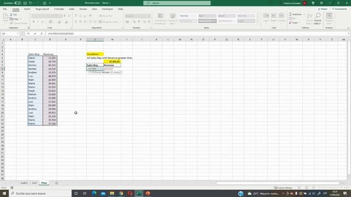This screenshot has width=351, height=197.
Task: Open the Name Box dropdown
Action: coord(18,33)
